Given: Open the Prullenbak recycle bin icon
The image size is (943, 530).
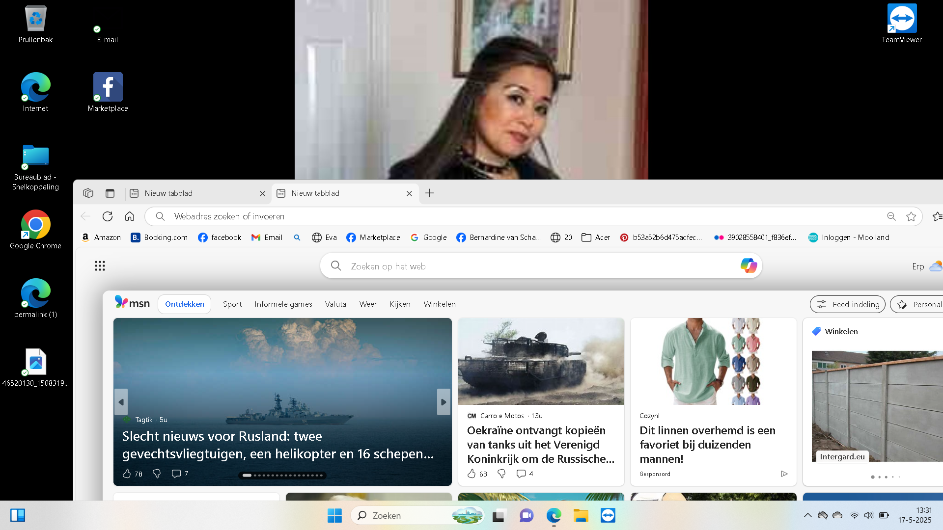Looking at the screenshot, I should (x=35, y=24).
